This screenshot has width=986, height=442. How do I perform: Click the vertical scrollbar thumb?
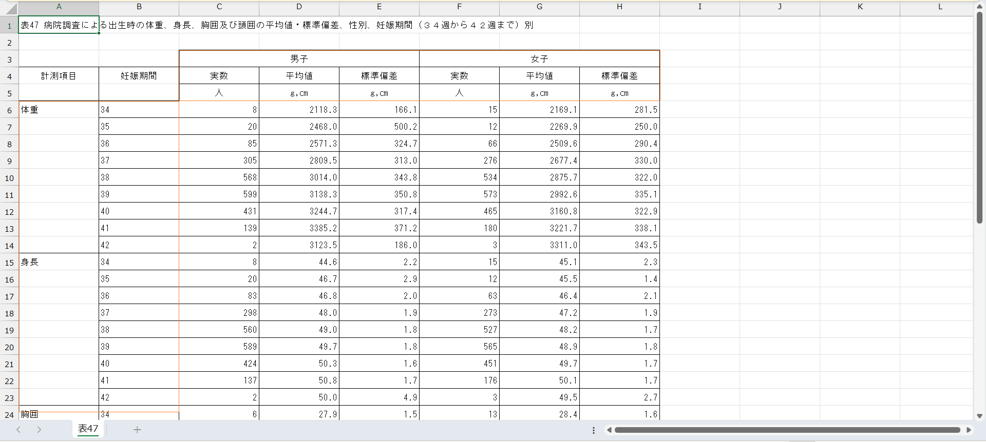tap(979, 118)
